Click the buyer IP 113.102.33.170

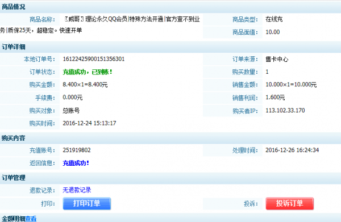point(285,110)
